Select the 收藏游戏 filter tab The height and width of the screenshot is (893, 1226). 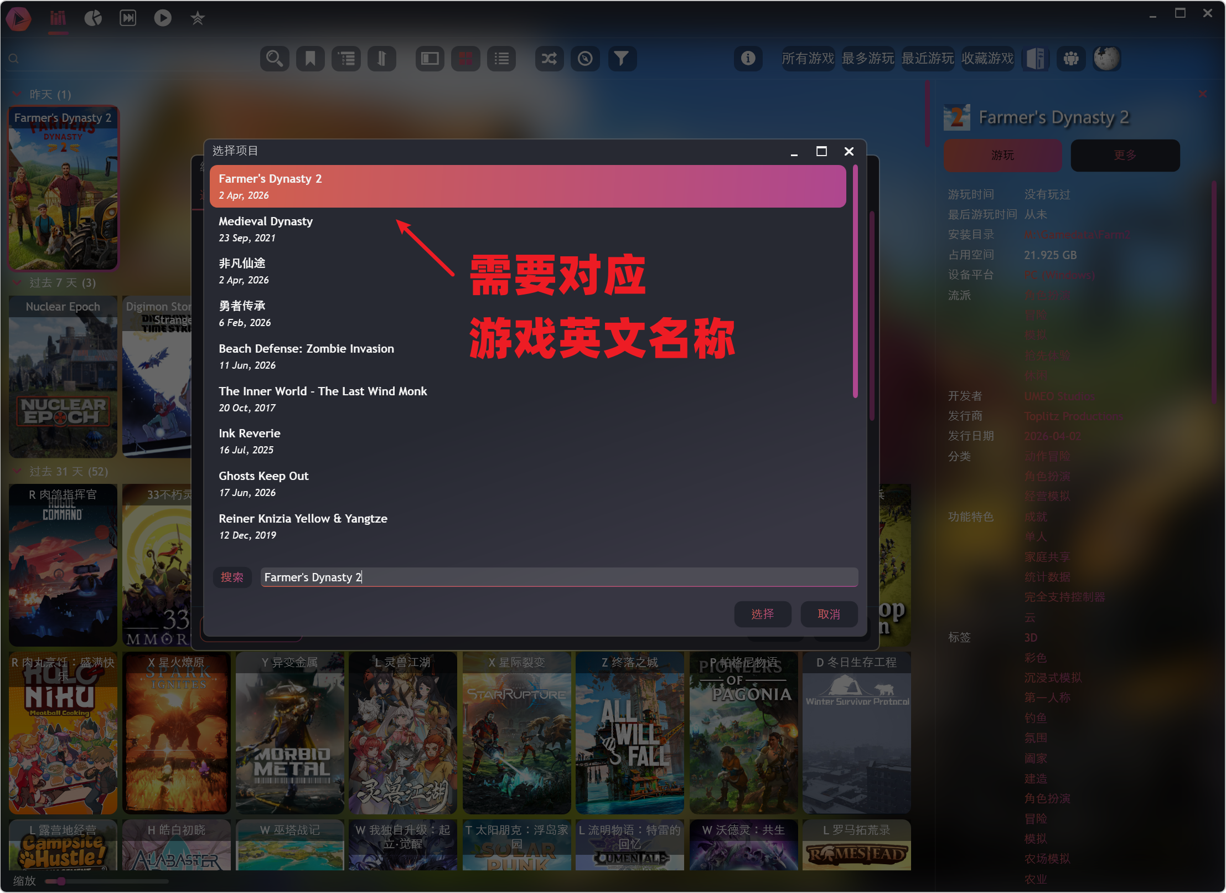point(987,58)
